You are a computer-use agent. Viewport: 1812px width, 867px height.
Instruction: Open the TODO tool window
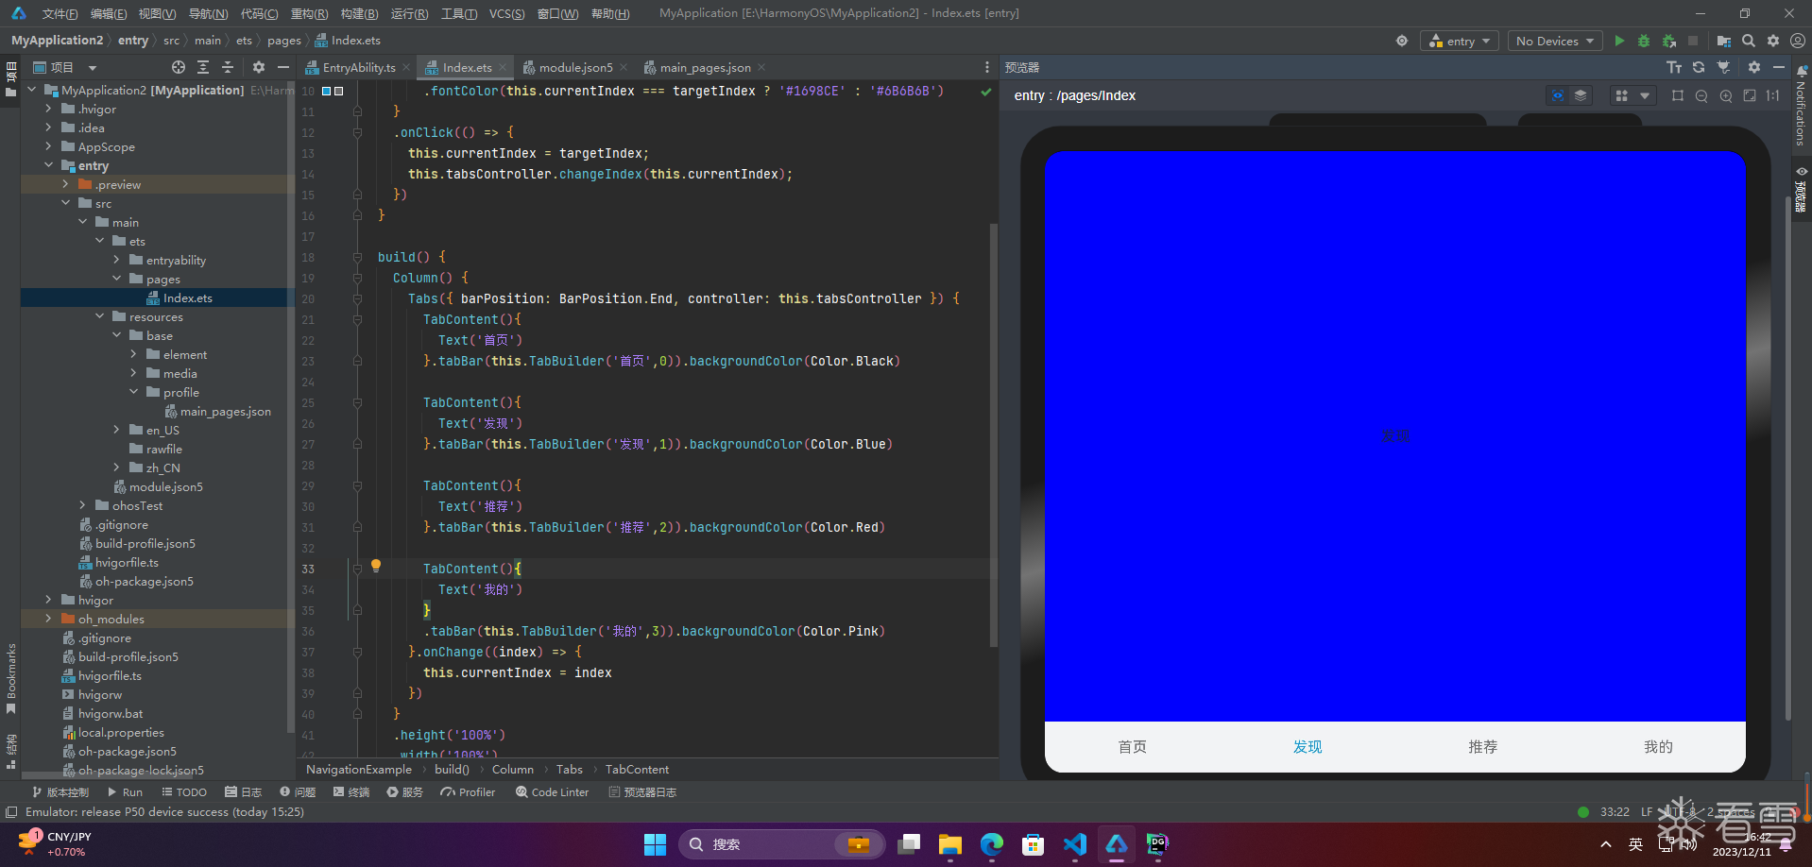(x=184, y=792)
